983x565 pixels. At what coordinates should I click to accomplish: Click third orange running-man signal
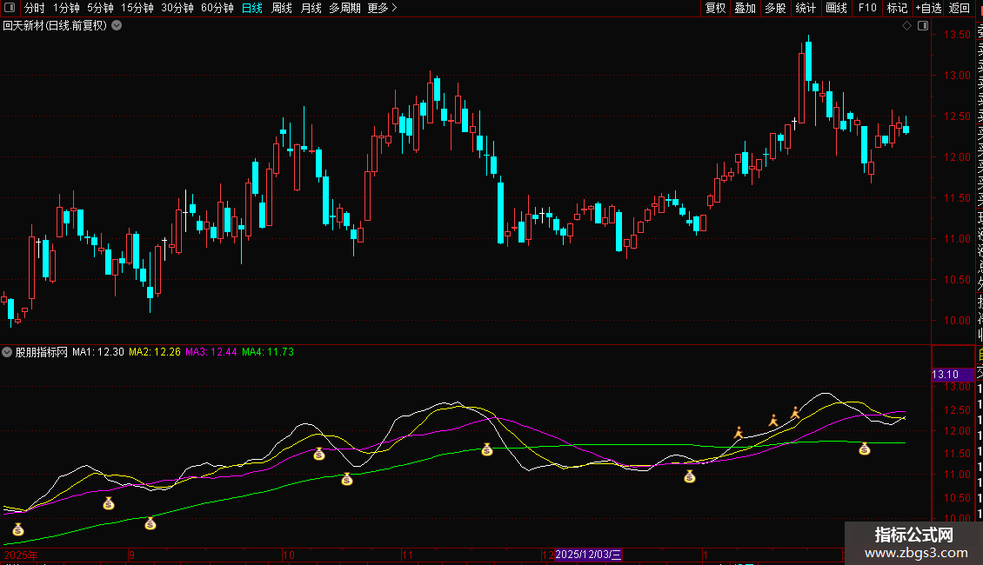(796, 413)
